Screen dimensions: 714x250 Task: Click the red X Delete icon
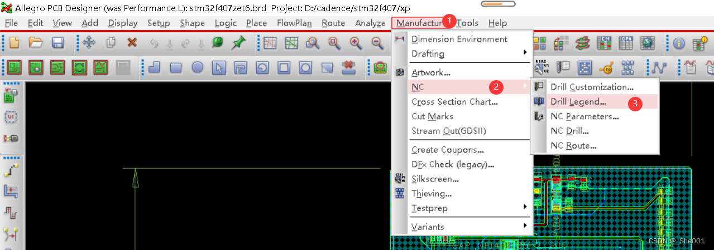click(x=132, y=43)
